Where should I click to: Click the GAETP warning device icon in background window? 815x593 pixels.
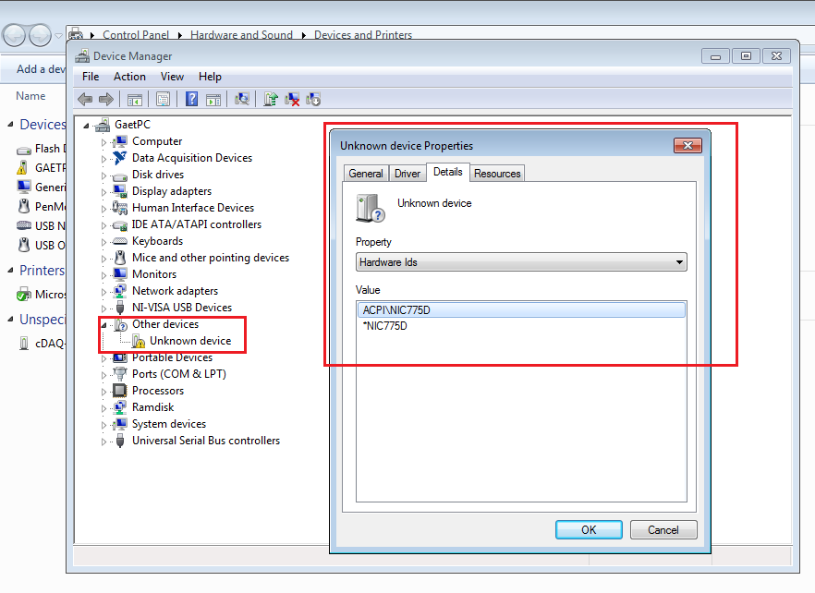(22, 167)
